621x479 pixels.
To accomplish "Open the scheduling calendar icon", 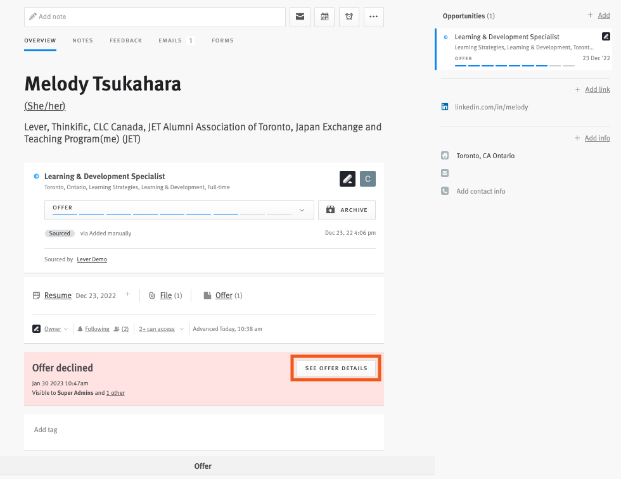I will (x=324, y=17).
